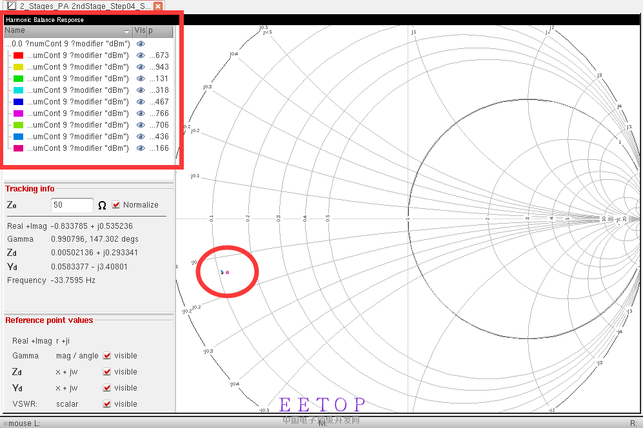Click the Frequency value '-33.7595 Hz'
Image resolution: width=643 pixels, height=428 pixels.
[73, 280]
